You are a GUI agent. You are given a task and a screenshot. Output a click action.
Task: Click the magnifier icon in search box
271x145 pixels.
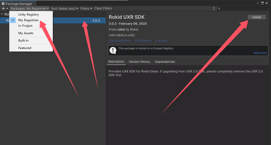tap(219, 9)
